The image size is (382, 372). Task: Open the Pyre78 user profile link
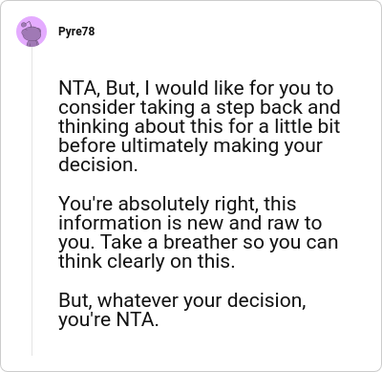(x=76, y=32)
